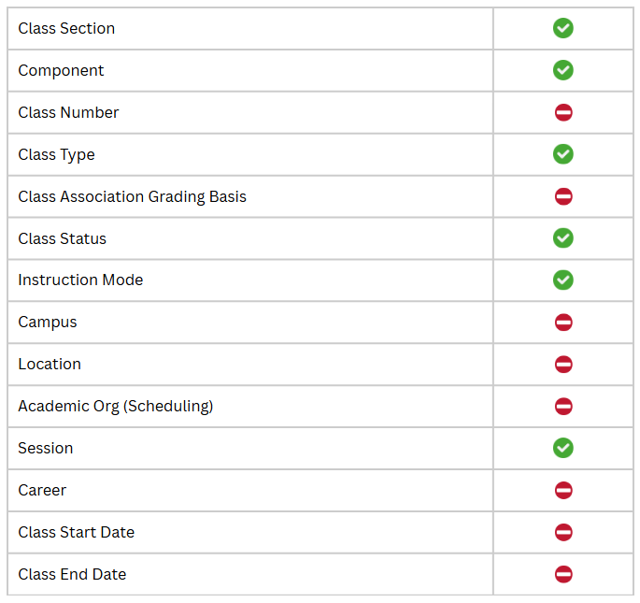Click the red no-entry icon for Location

click(x=563, y=365)
